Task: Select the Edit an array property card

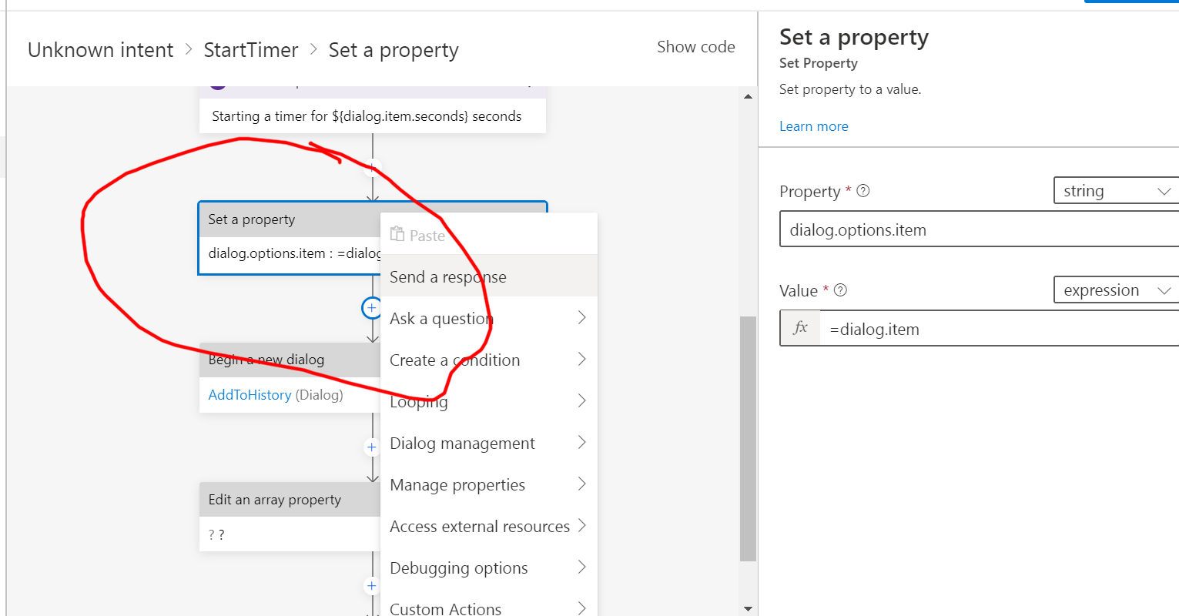Action: [x=290, y=517]
